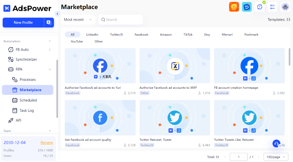This screenshot has width=293, height=162.
Task: Click the Get Facebook ad quality thumbnail
Action: coord(100,118)
